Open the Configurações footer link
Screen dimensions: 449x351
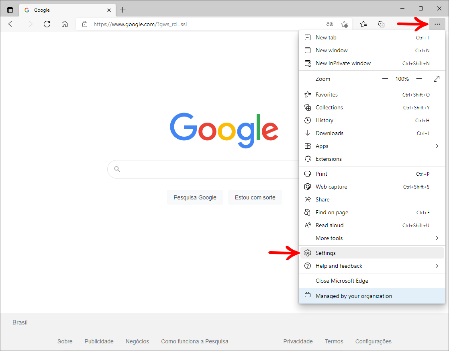(x=373, y=341)
